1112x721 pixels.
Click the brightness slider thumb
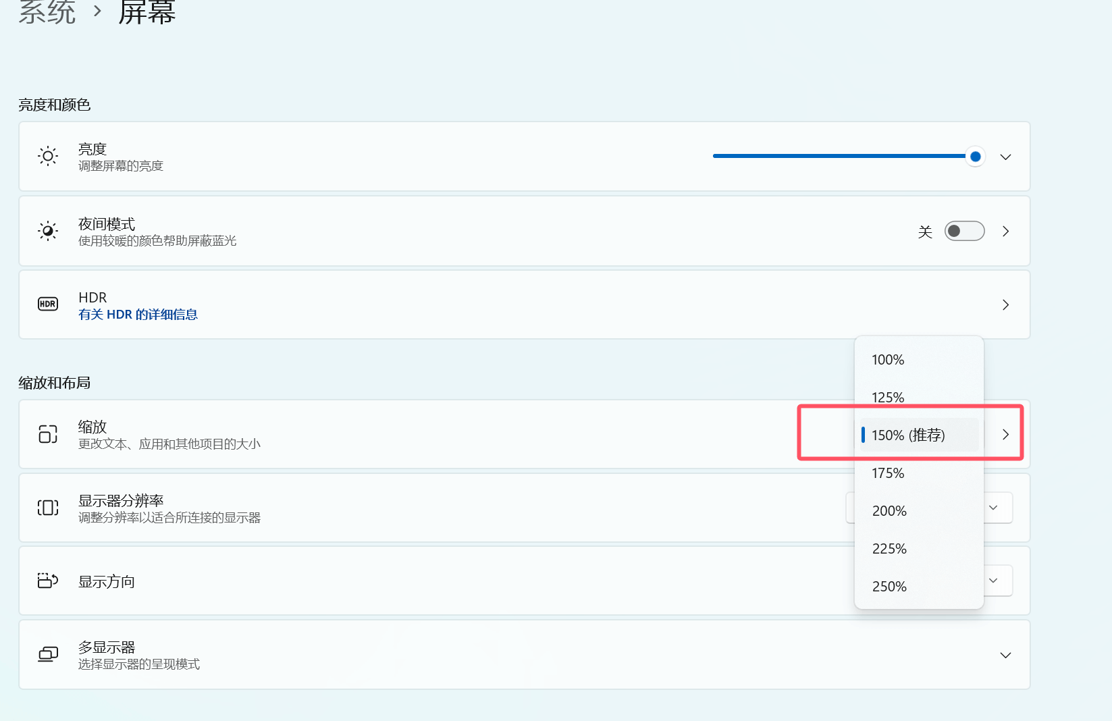[x=975, y=157]
